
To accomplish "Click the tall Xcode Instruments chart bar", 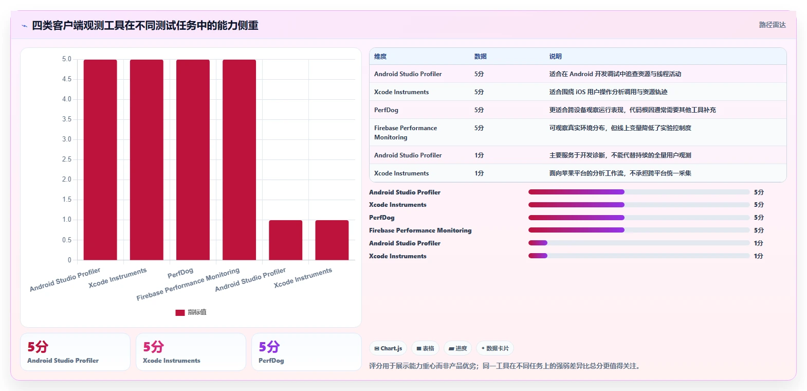I will click(146, 159).
